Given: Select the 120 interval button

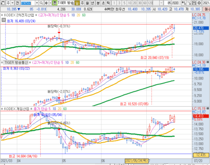Looking at the screenshot, I should tap(150, 3).
